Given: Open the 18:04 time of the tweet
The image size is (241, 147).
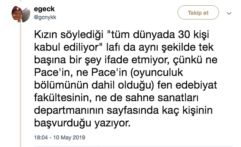Looking at the screenshot, I should (x=41, y=137).
